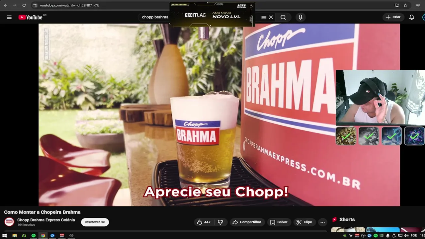Viewport: 425px width, 239px height.
Task: Open Spotify from the taskbar
Action: click(x=34, y=236)
